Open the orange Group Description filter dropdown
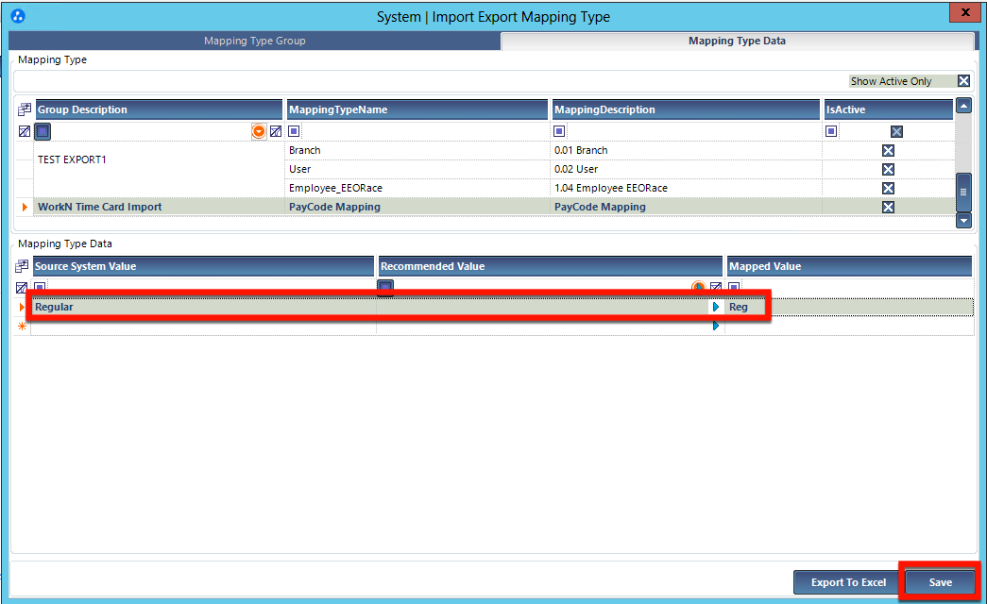The width and height of the screenshot is (987, 604). 259,131
